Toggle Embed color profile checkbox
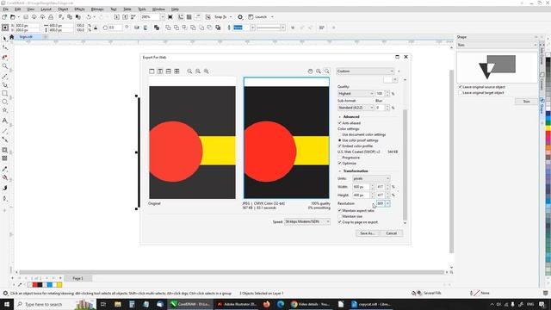 [339, 146]
